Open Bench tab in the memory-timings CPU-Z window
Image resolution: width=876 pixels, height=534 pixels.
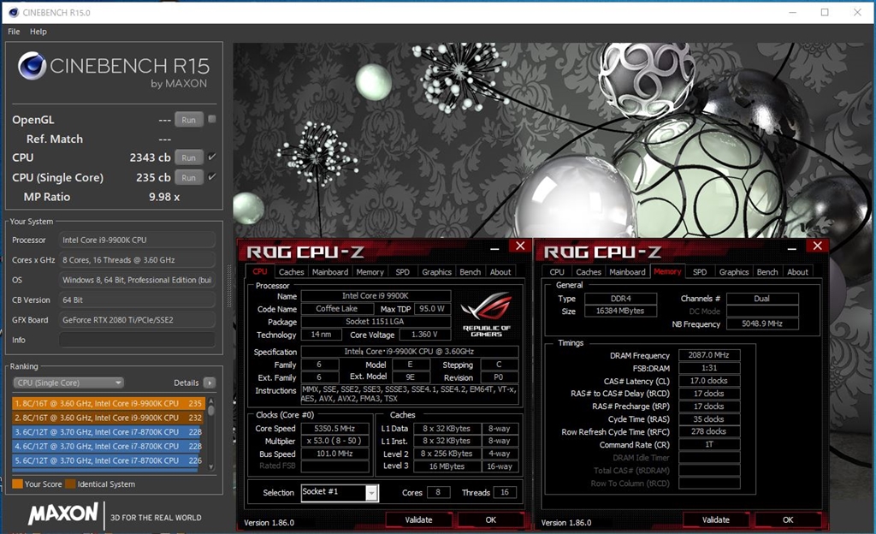point(767,272)
